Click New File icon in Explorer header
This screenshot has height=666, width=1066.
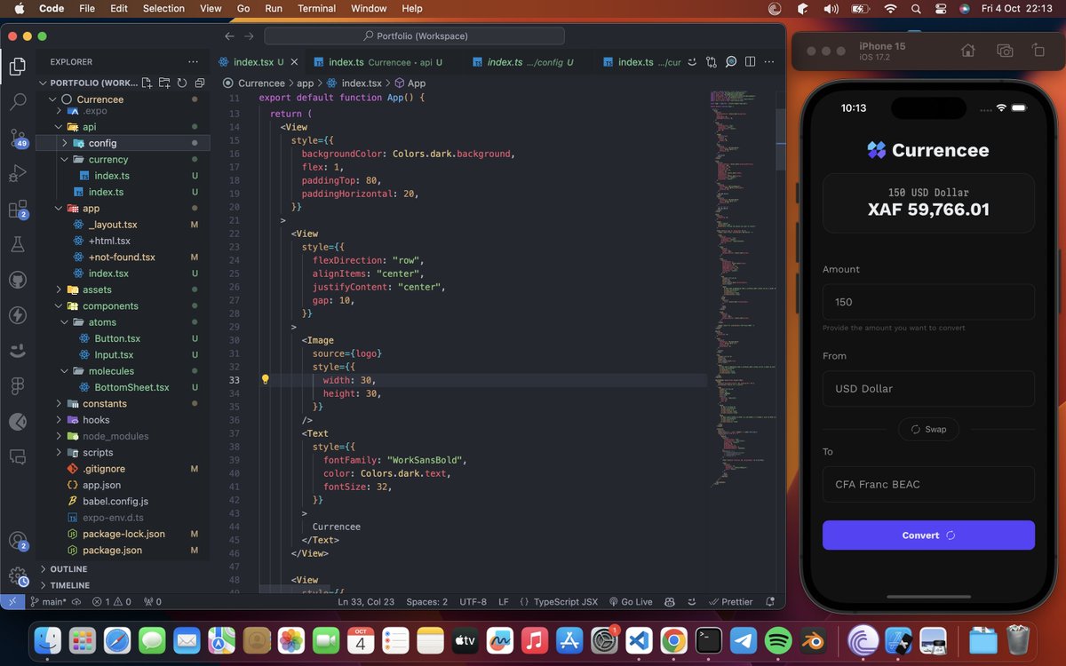click(148, 83)
